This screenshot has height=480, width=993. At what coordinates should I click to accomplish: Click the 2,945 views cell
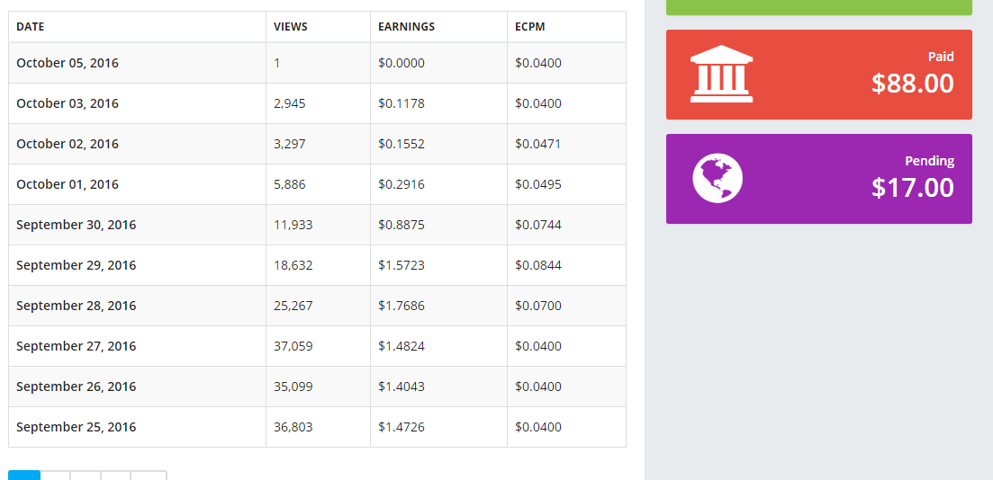tap(290, 103)
